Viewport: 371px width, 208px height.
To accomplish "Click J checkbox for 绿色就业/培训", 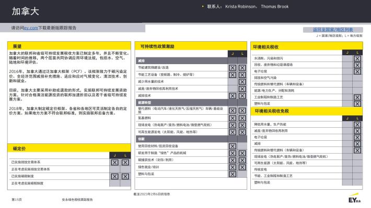I will tap(233, 167).
